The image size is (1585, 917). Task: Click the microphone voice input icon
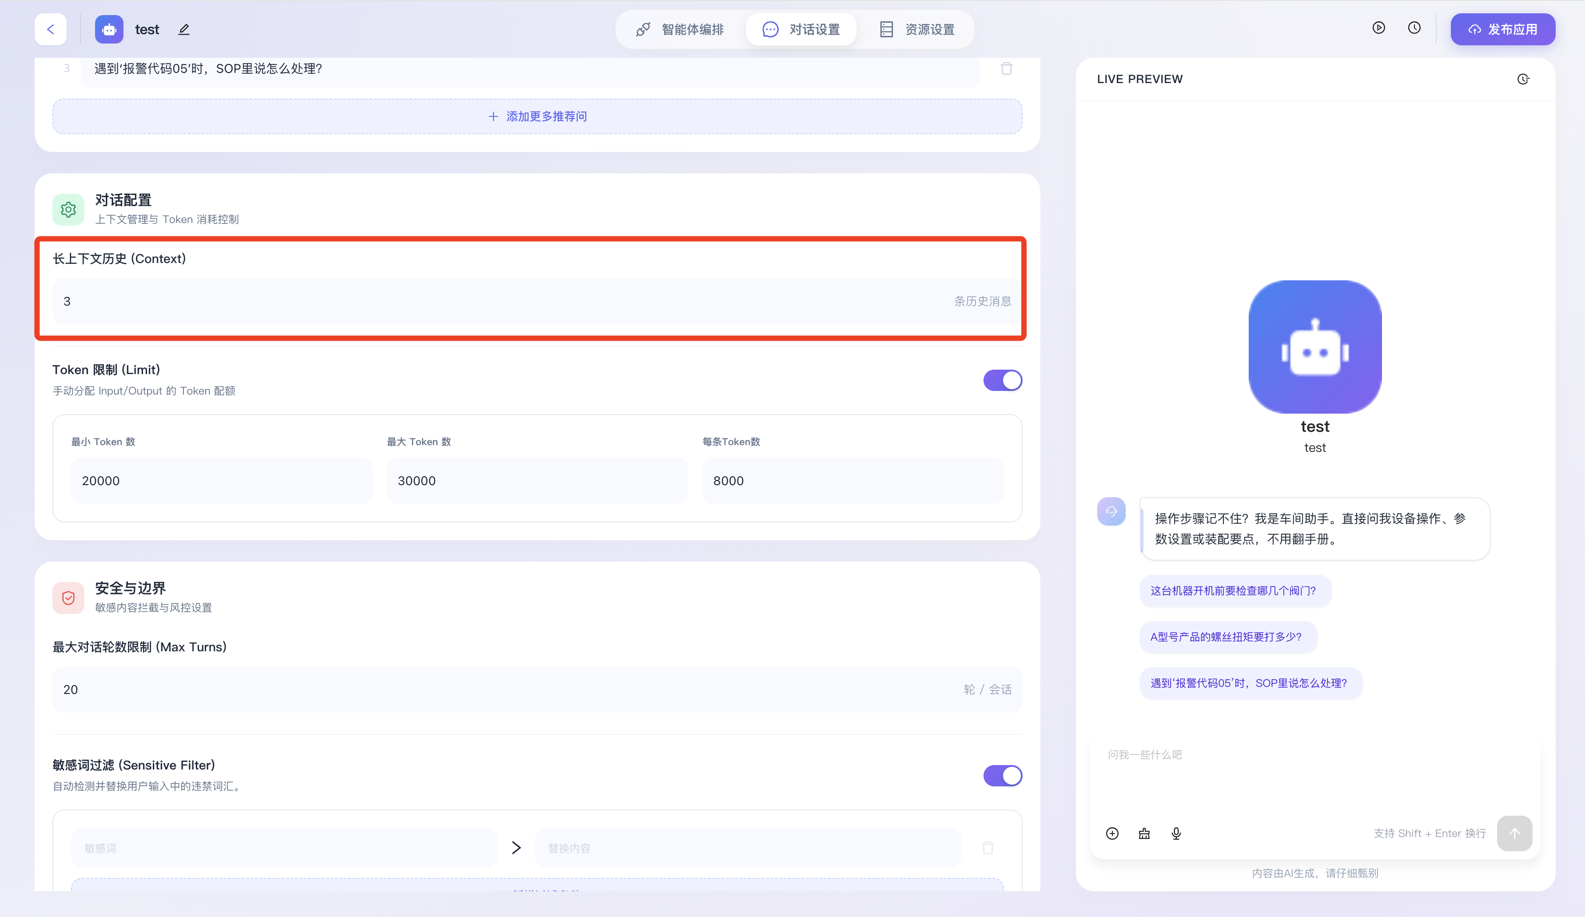1176,833
